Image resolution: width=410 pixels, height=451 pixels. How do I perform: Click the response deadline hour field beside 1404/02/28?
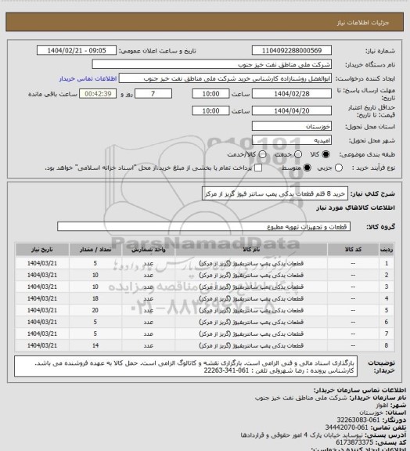210,94
